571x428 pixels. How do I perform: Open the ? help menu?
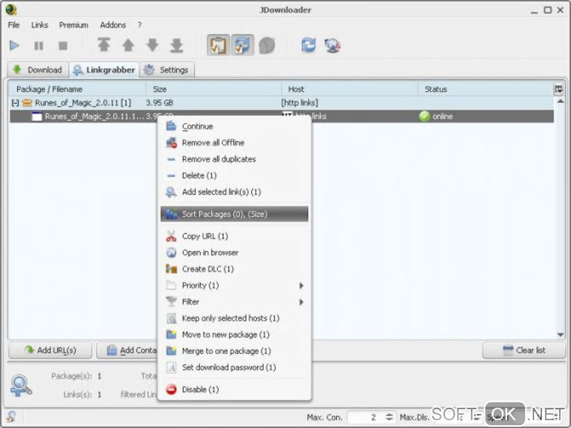pyautogui.click(x=139, y=25)
